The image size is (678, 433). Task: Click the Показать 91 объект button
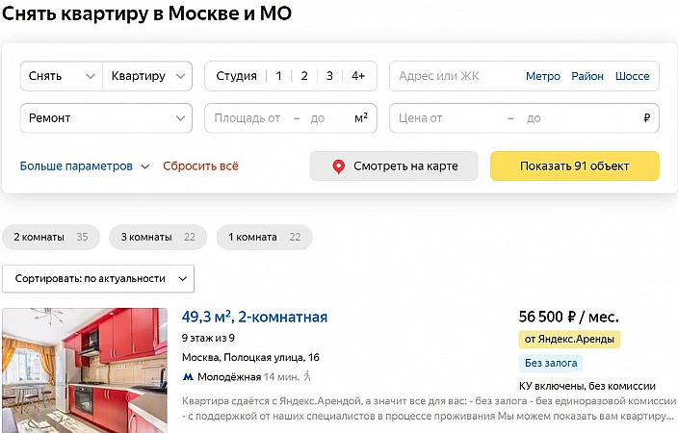574,166
